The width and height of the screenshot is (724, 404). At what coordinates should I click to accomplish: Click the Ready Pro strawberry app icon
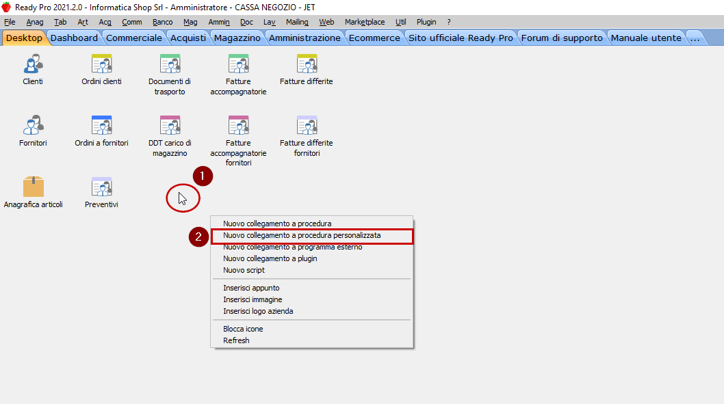6,7
